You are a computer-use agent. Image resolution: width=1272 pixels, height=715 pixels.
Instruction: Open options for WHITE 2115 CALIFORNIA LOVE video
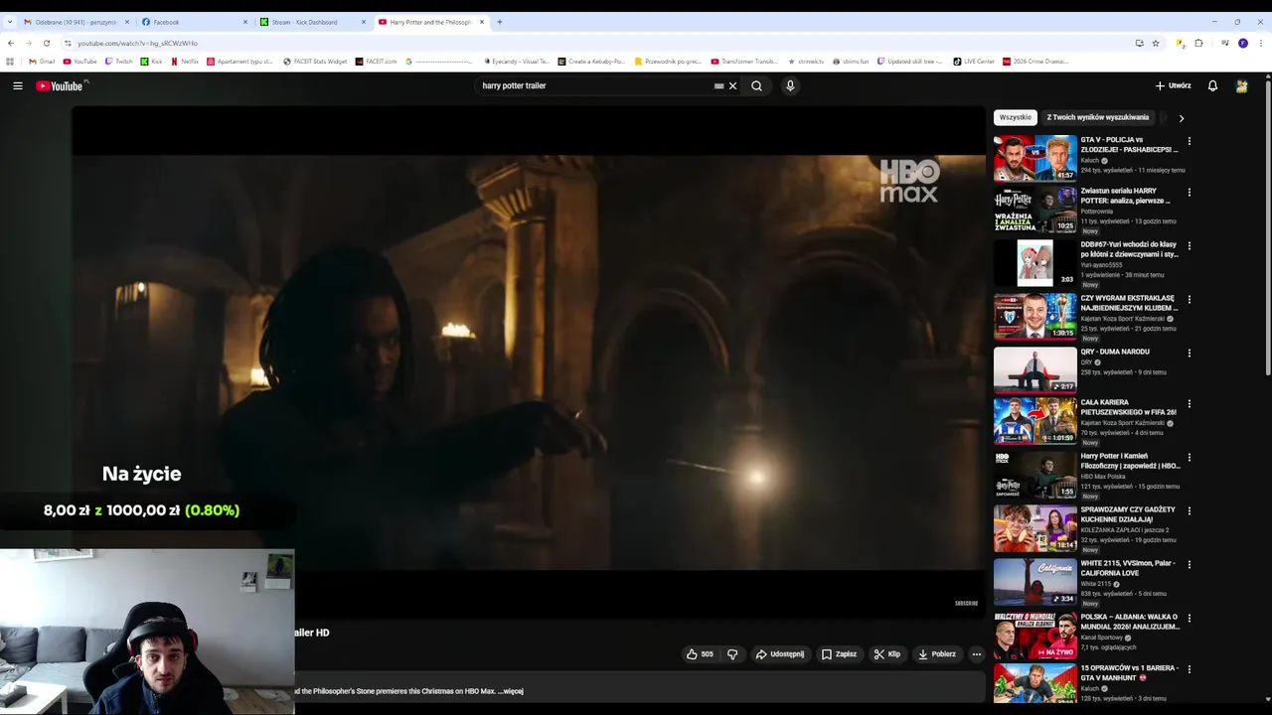pos(1189,564)
